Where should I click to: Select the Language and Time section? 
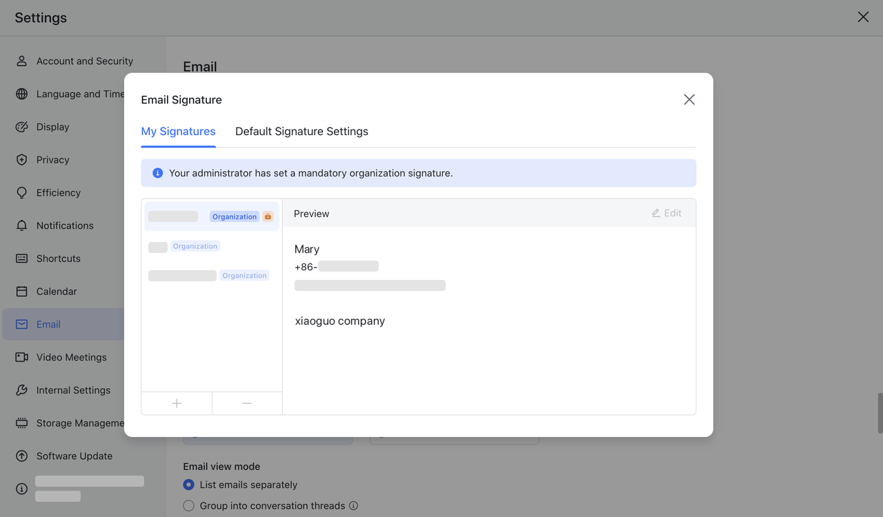click(79, 94)
